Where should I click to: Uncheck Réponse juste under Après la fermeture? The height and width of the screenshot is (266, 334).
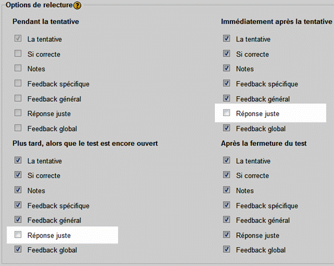pos(226,236)
